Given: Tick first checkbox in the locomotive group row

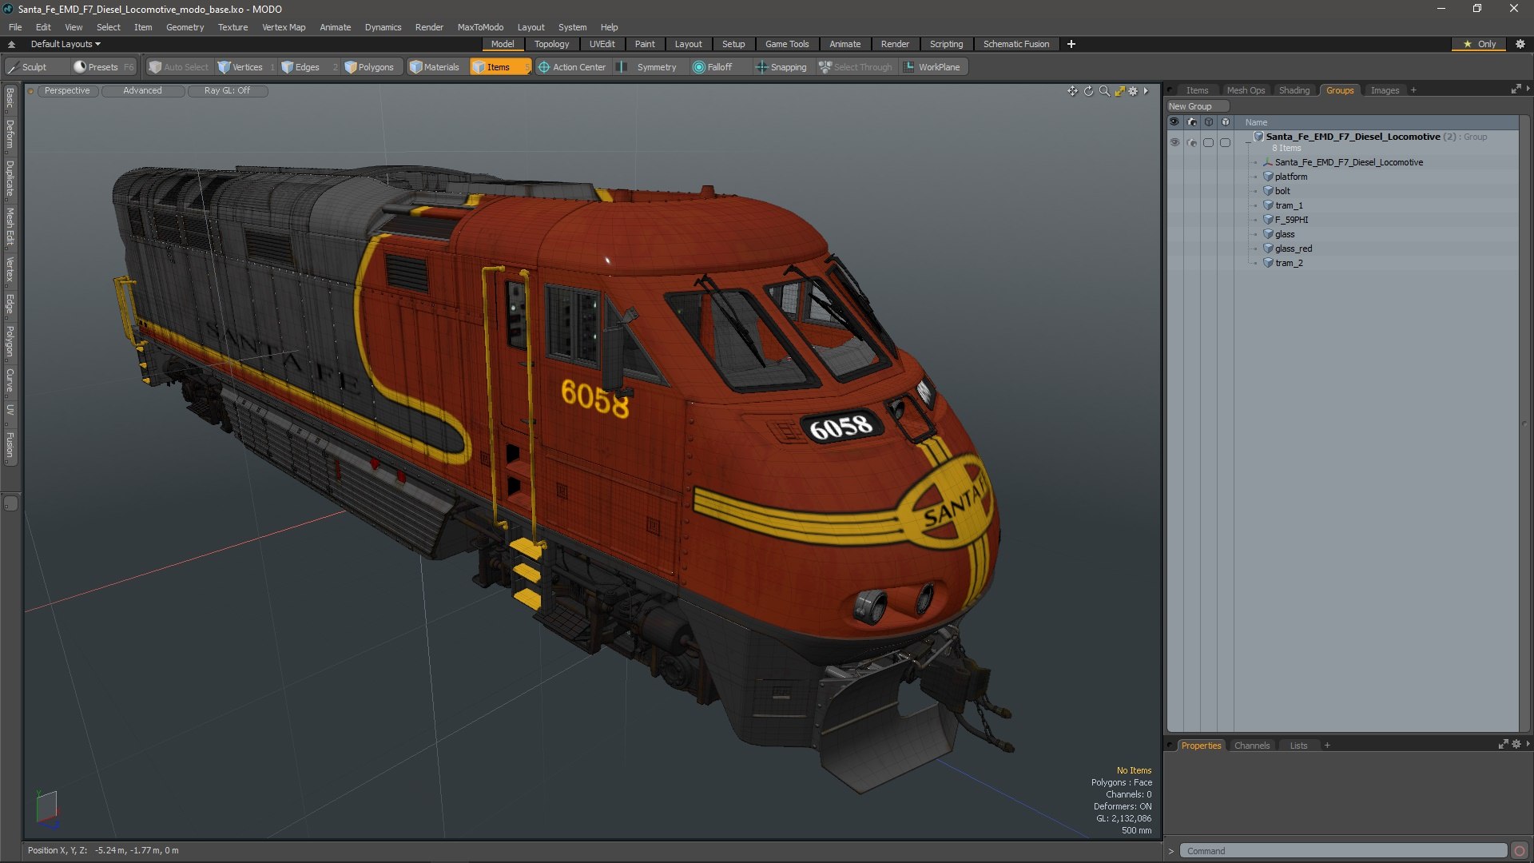Looking at the screenshot, I should pos(1208,142).
